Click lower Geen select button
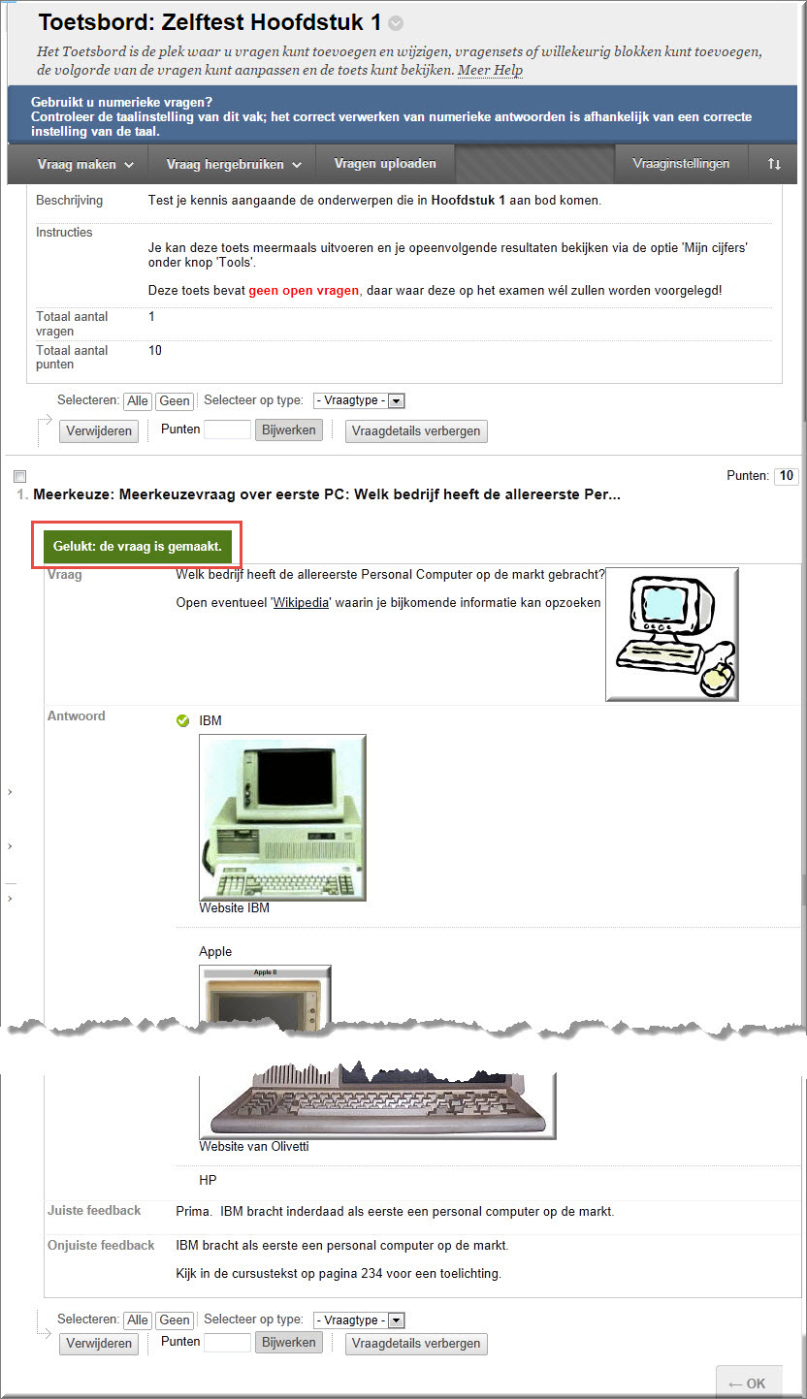 tap(175, 1320)
